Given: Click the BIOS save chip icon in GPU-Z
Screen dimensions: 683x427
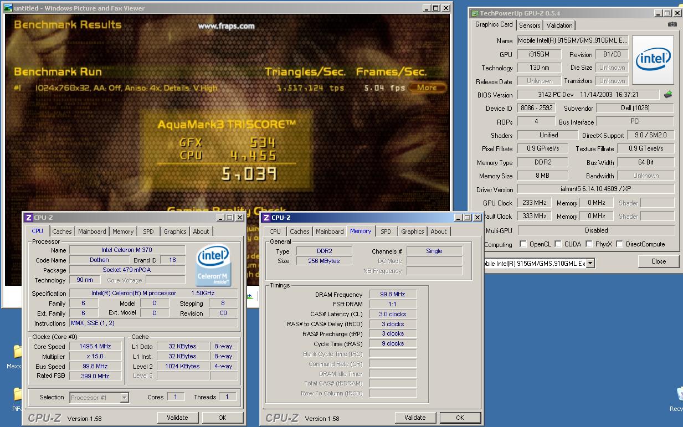Looking at the screenshot, I should pyautogui.click(x=668, y=95).
